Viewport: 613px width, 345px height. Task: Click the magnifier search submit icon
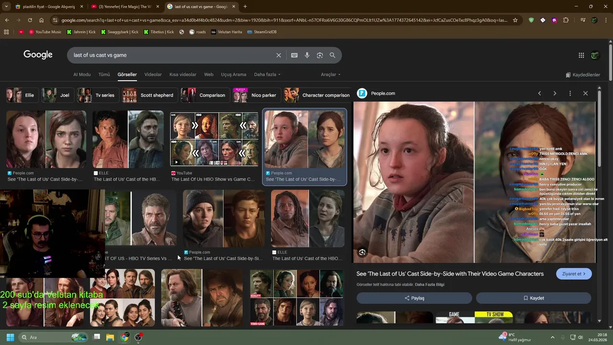coord(332,55)
